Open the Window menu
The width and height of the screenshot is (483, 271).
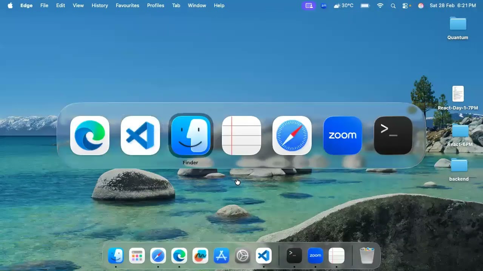197,6
